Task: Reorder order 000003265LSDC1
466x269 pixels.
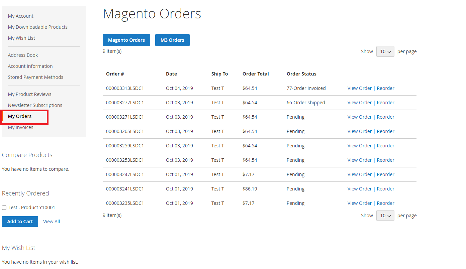Action: pos(386,131)
